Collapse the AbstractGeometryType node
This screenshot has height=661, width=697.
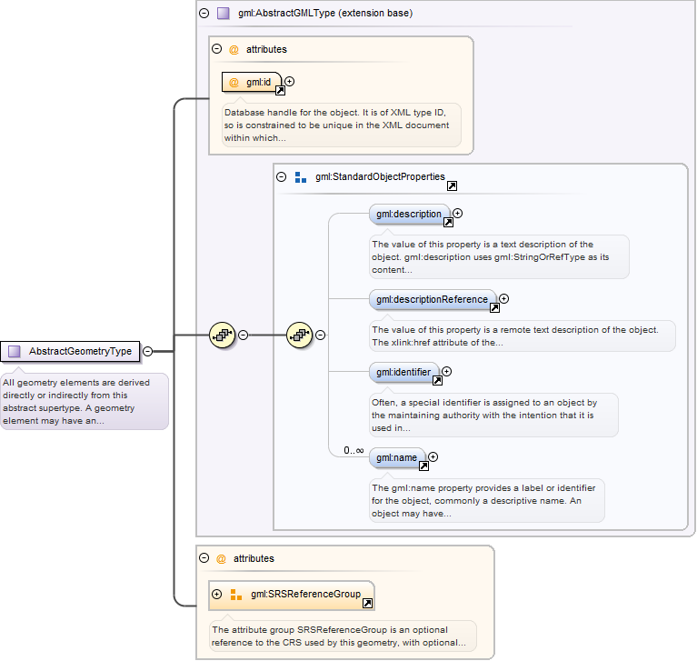pos(147,351)
